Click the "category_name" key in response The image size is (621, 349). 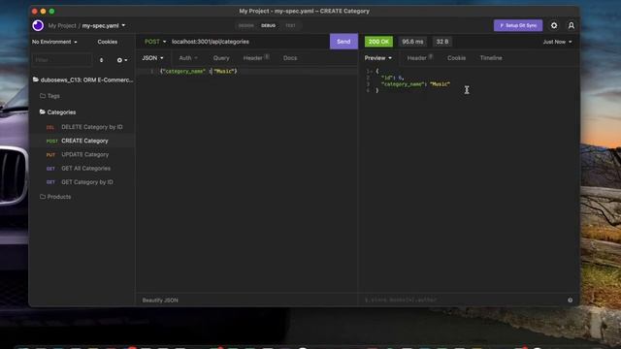[x=404, y=84]
